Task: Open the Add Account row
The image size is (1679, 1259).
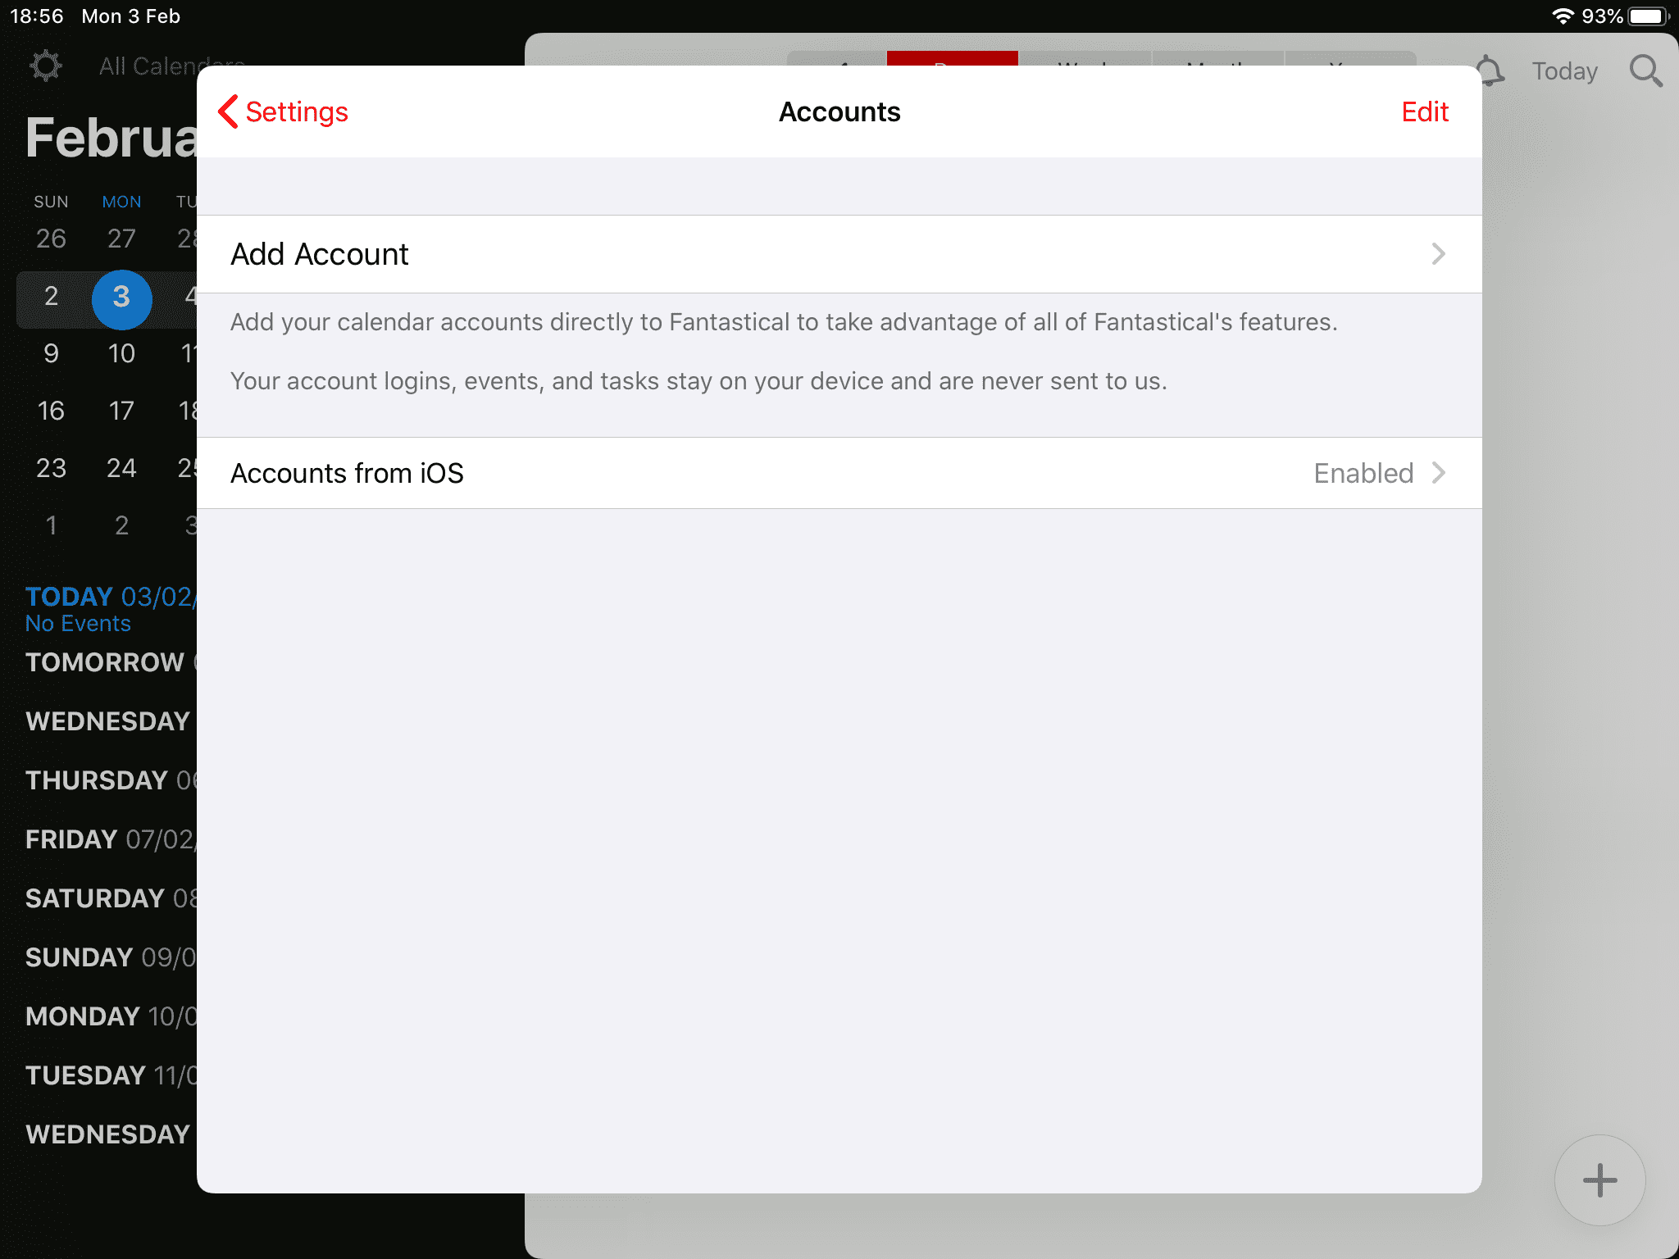Action: pyautogui.click(x=839, y=254)
